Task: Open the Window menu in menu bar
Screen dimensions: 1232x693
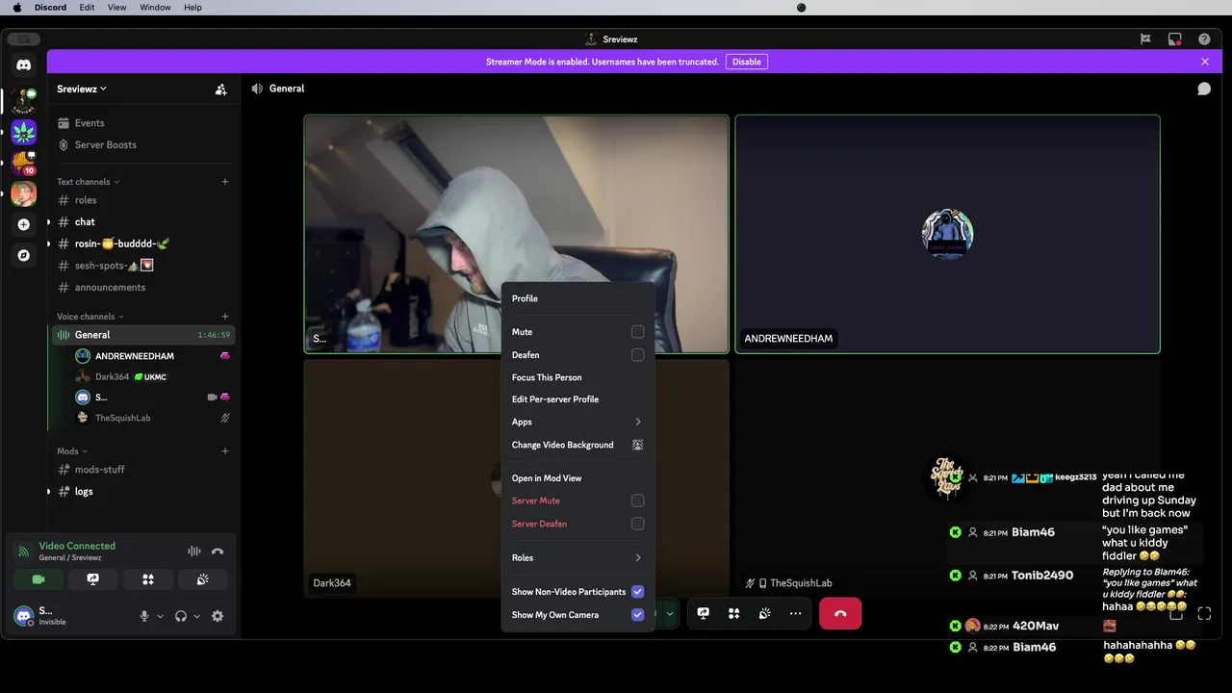Action: coord(155,7)
